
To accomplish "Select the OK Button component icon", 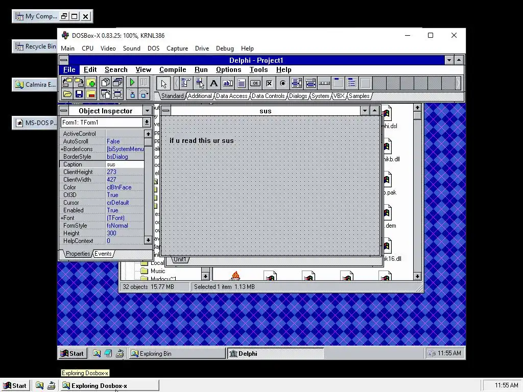I will (x=255, y=83).
